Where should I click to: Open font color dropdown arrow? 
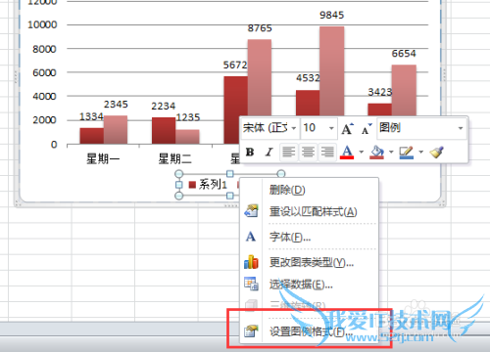[361, 152]
